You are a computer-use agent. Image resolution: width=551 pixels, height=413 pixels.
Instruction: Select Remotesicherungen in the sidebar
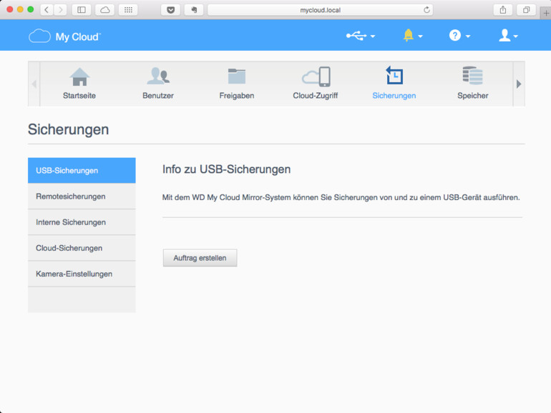[82, 196]
